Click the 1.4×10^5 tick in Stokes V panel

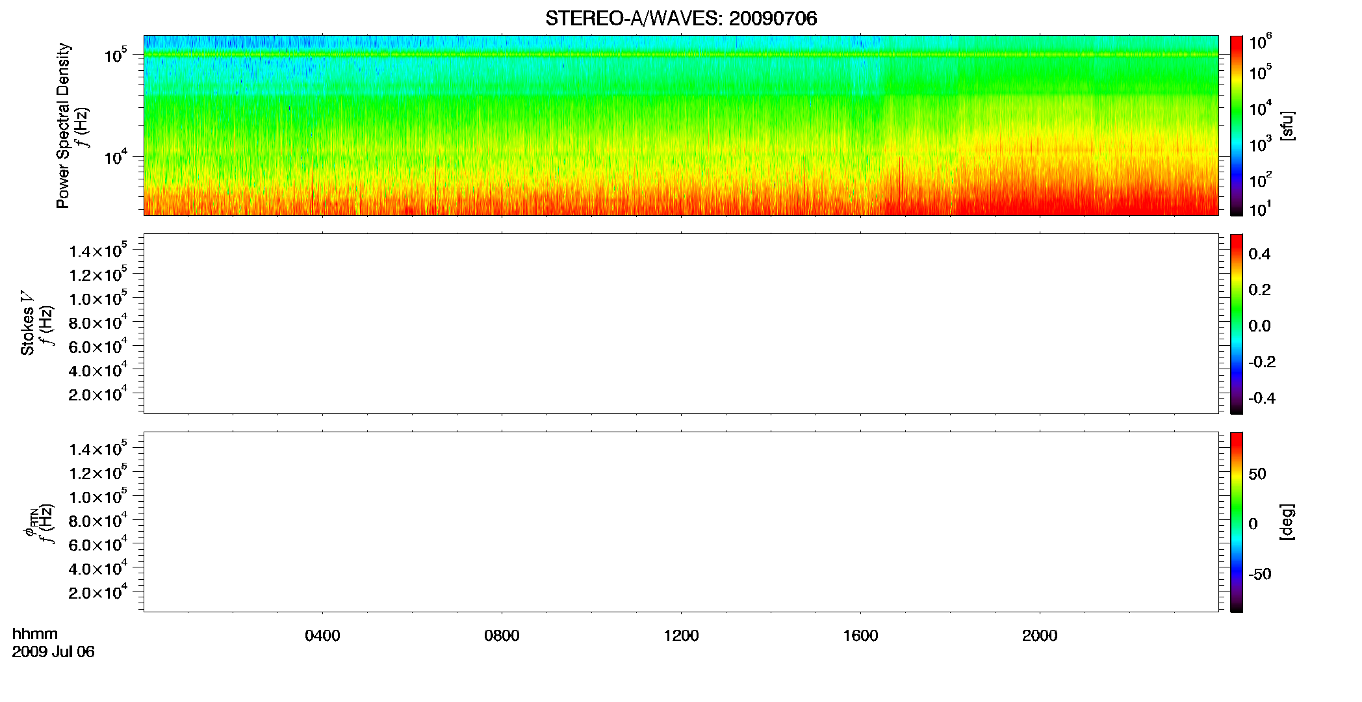pos(98,250)
